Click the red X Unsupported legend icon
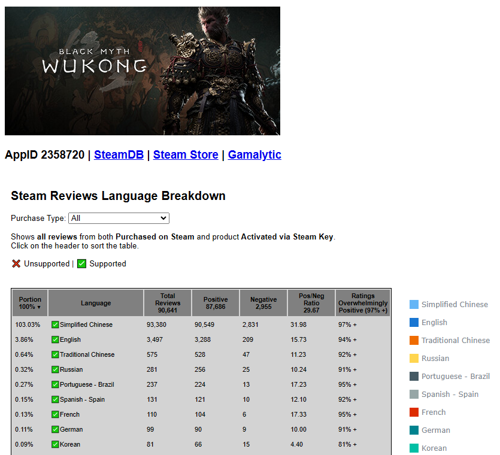 tap(16, 263)
